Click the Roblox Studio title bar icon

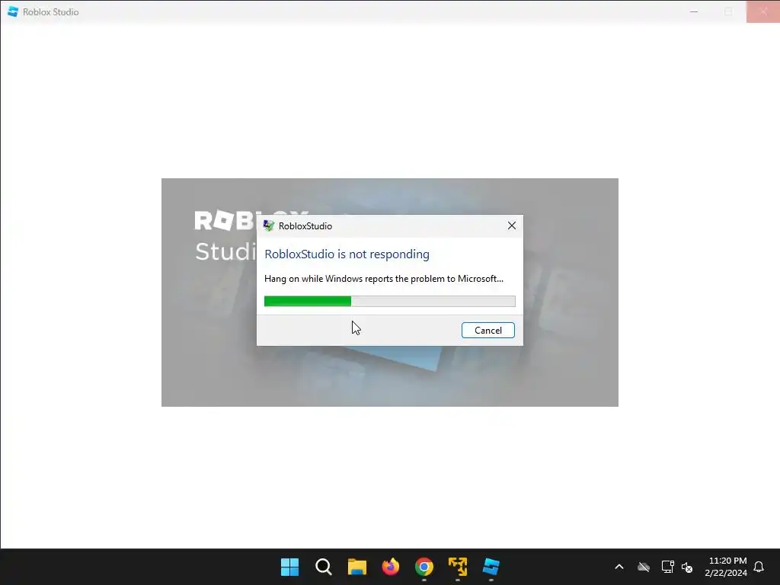[13, 11]
